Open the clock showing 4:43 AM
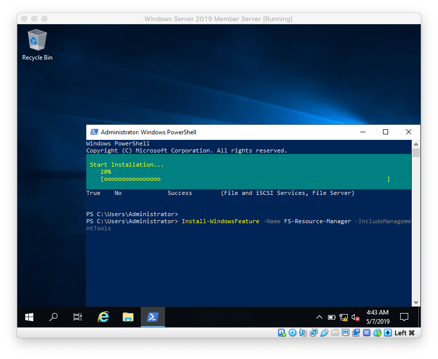Screen dimensions: 438x359 click(377, 317)
